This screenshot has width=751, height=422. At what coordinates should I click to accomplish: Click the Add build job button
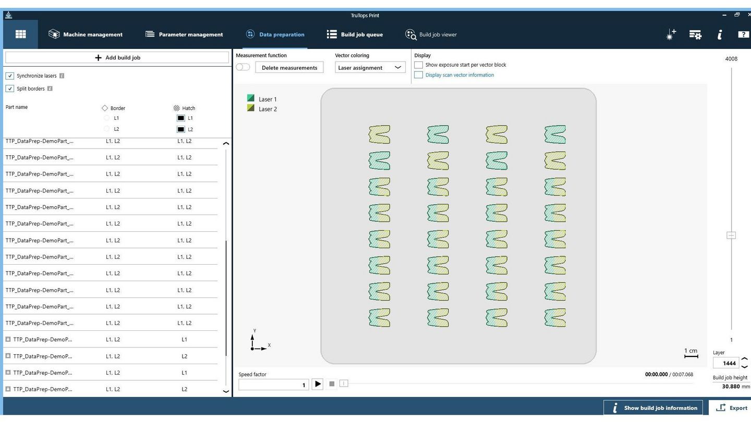coord(117,57)
